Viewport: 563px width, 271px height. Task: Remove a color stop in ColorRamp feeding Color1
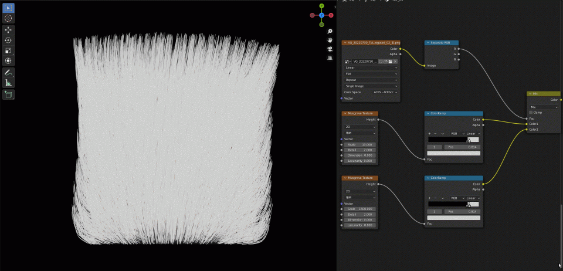click(436, 134)
